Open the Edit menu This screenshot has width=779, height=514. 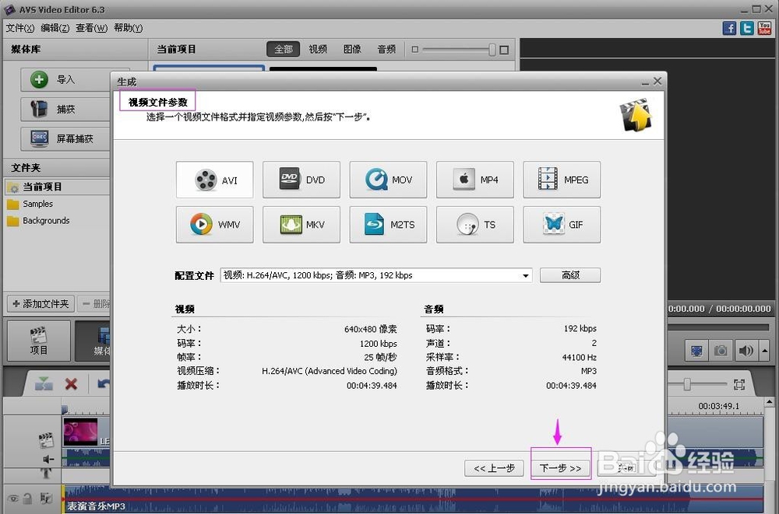click(55, 28)
